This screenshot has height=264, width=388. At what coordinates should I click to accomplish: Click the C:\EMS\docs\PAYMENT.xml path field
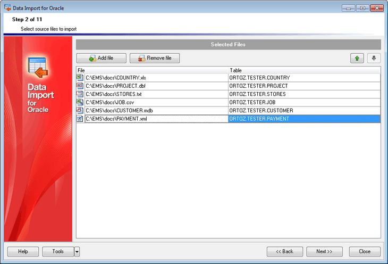156,119
